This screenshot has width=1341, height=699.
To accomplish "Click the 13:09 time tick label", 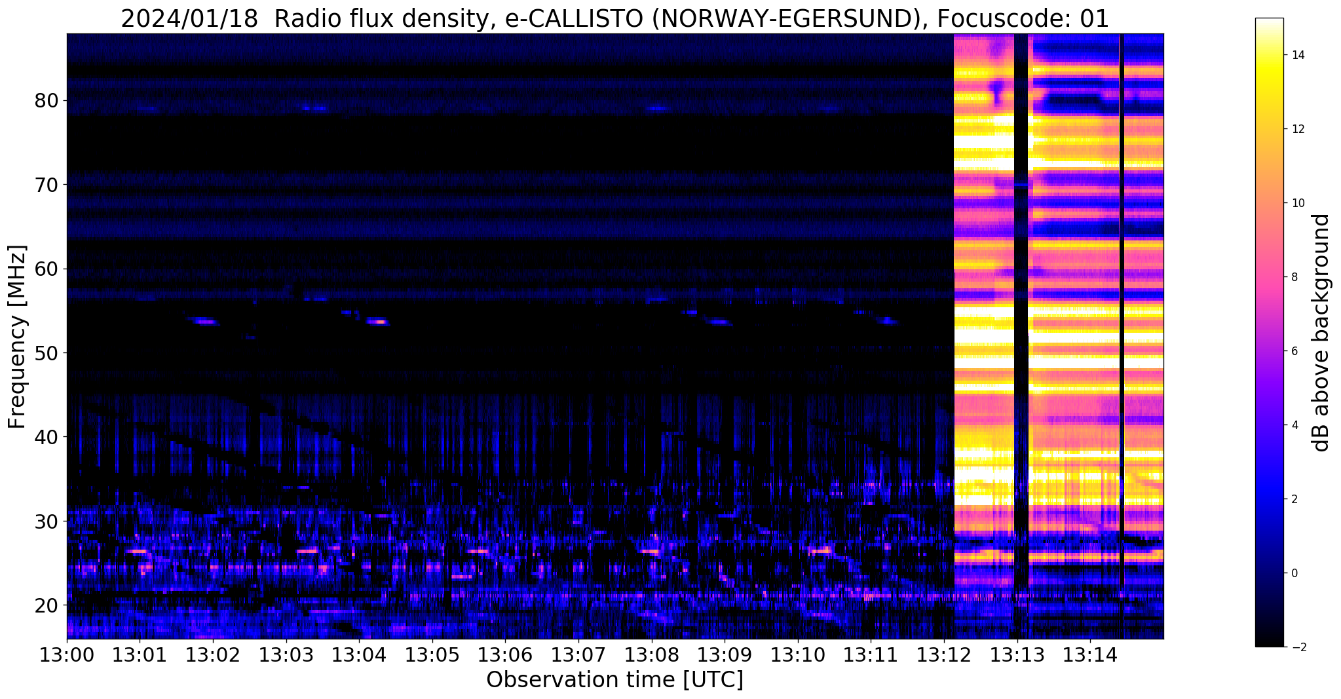I will (725, 654).
